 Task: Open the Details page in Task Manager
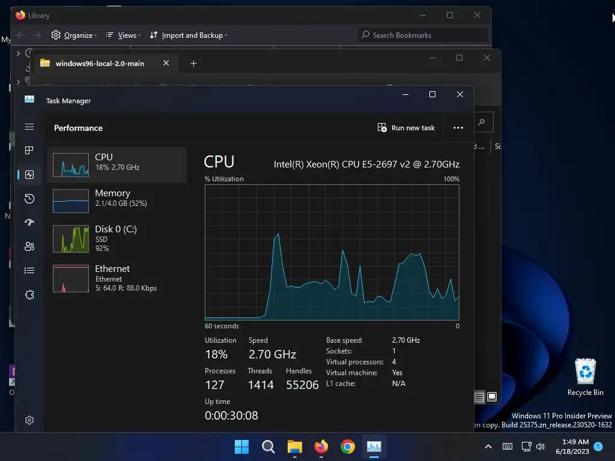(29, 271)
